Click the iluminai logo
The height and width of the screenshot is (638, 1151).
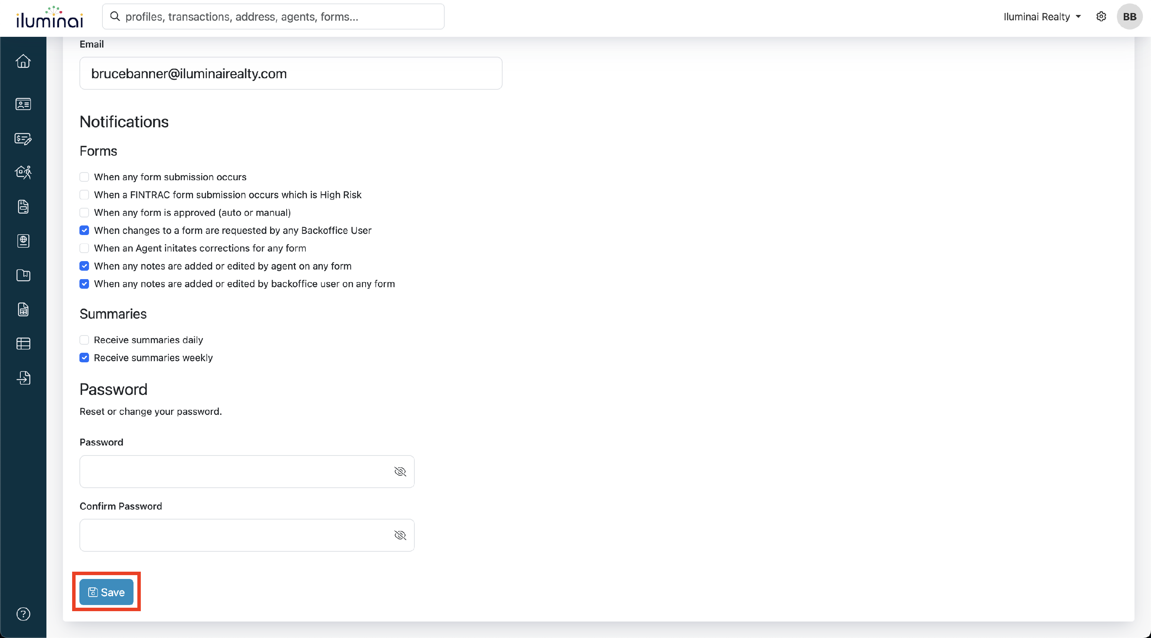pyautogui.click(x=49, y=17)
